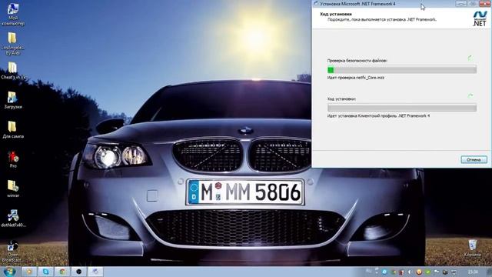The width and height of the screenshot is (492, 277).
Task: Click the Microsoft .NET logo in installer
Action: click(480, 18)
